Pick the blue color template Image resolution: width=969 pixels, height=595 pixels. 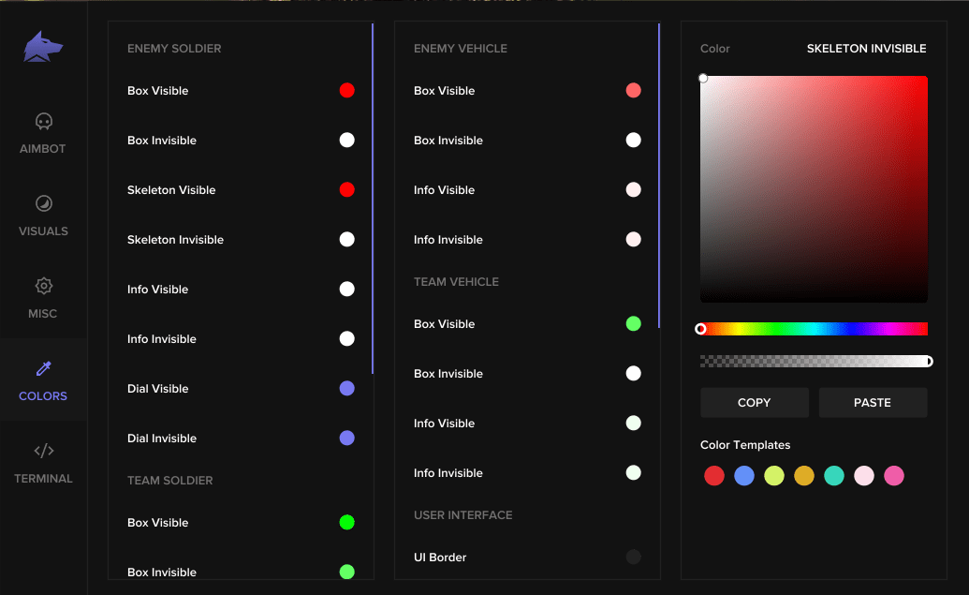point(744,476)
